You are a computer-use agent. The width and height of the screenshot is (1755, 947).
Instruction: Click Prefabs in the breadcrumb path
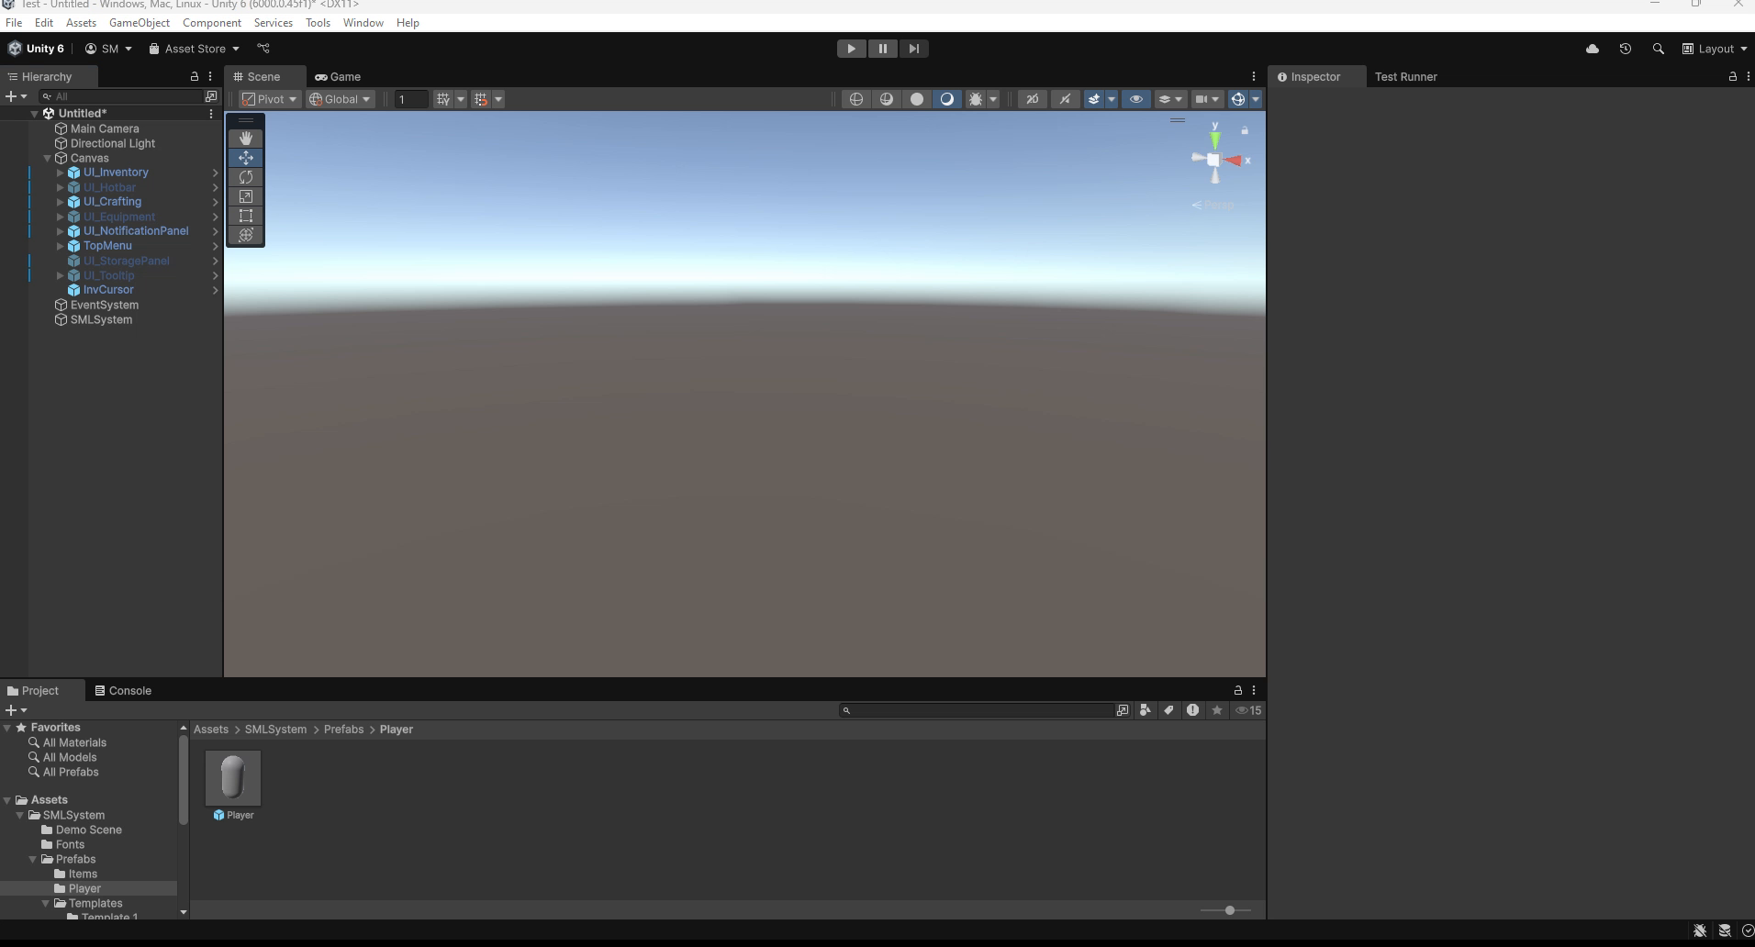(343, 730)
